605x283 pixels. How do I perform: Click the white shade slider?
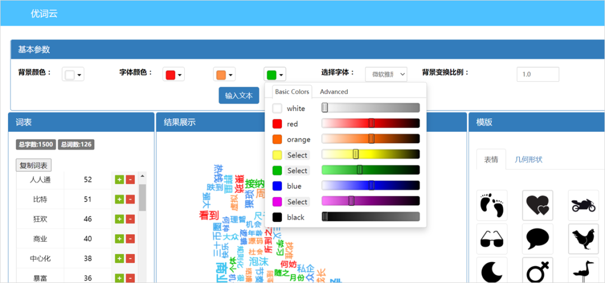(x=370, y=108)
